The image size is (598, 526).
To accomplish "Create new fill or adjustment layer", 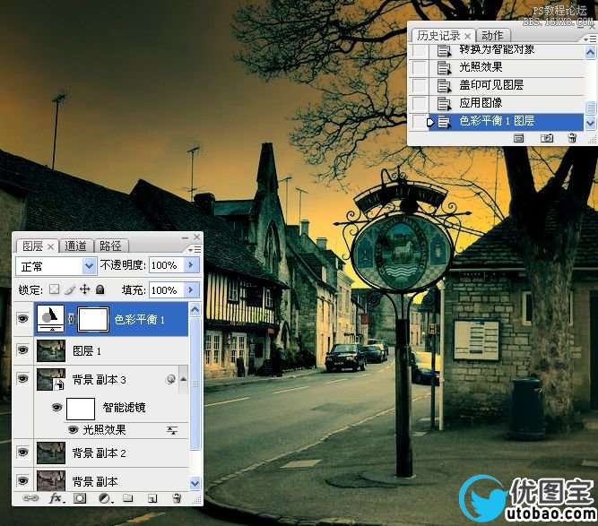I will [x=104, y=497].
